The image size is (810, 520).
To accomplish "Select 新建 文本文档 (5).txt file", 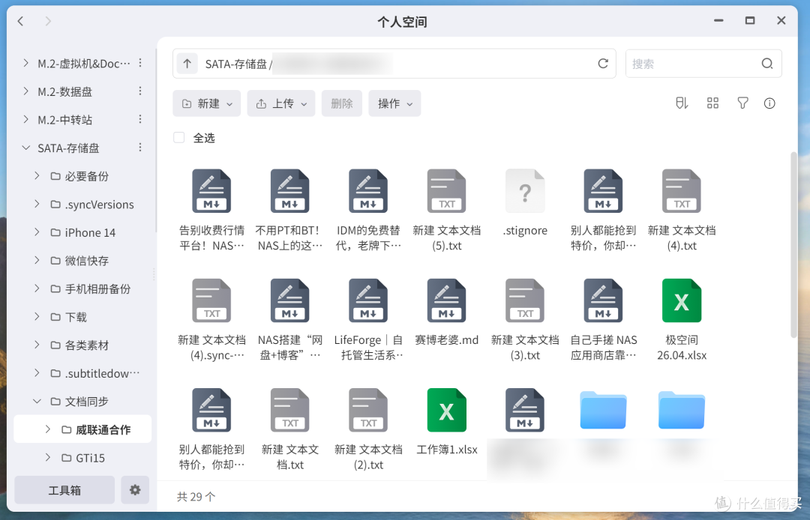I will (446, 191).
